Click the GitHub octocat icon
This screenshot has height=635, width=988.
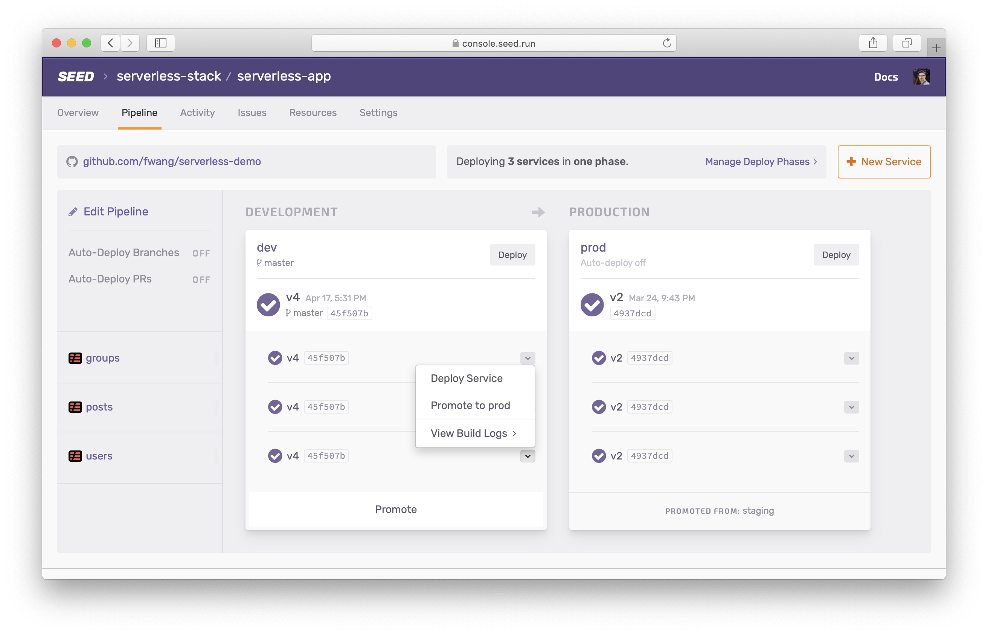pos(72,162)
